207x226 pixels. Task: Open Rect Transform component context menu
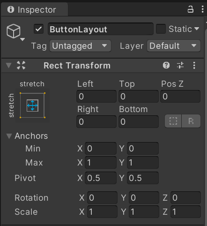(x=194, y=65)
